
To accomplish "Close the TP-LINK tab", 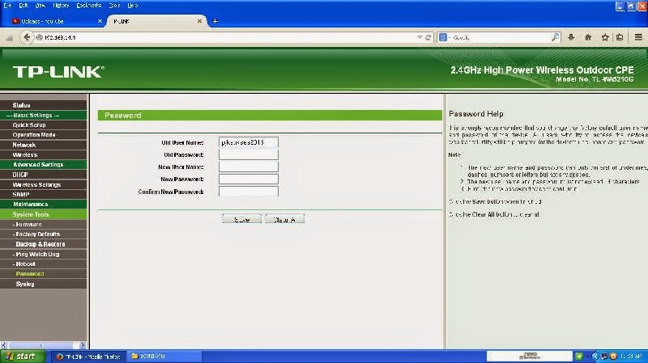I will click(199, 21).
